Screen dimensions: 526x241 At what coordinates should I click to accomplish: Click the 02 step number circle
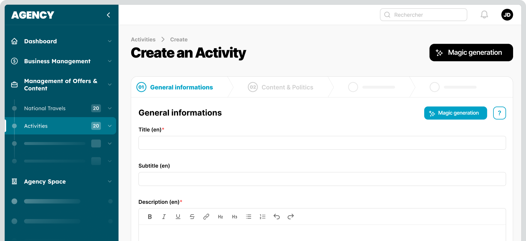click(x=253, y=87)
